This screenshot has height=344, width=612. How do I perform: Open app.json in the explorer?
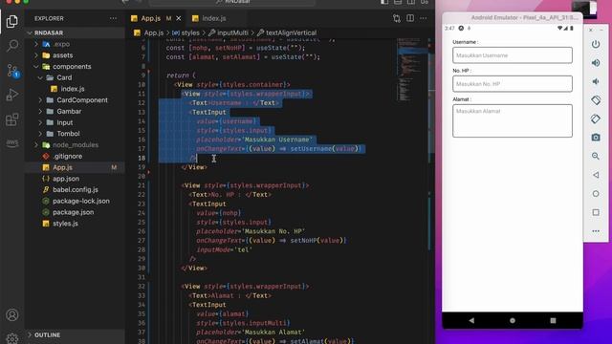(x=66, y=179)
